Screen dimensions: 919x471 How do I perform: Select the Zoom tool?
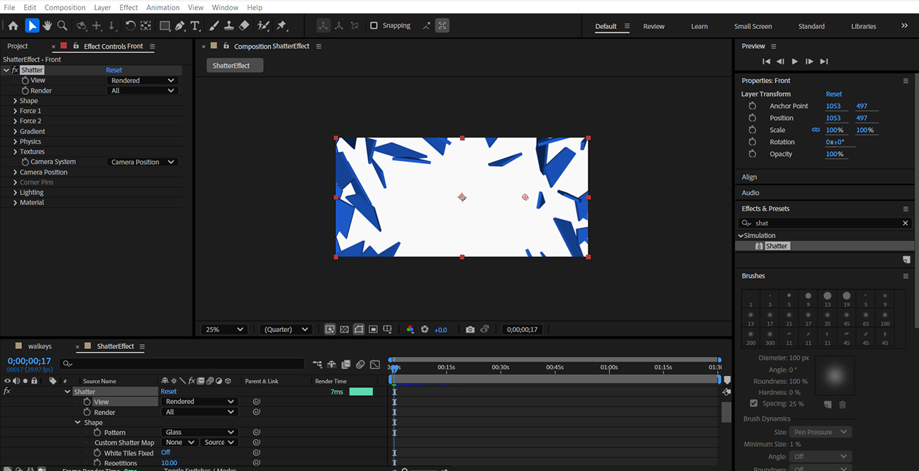(x=63, y=26)
